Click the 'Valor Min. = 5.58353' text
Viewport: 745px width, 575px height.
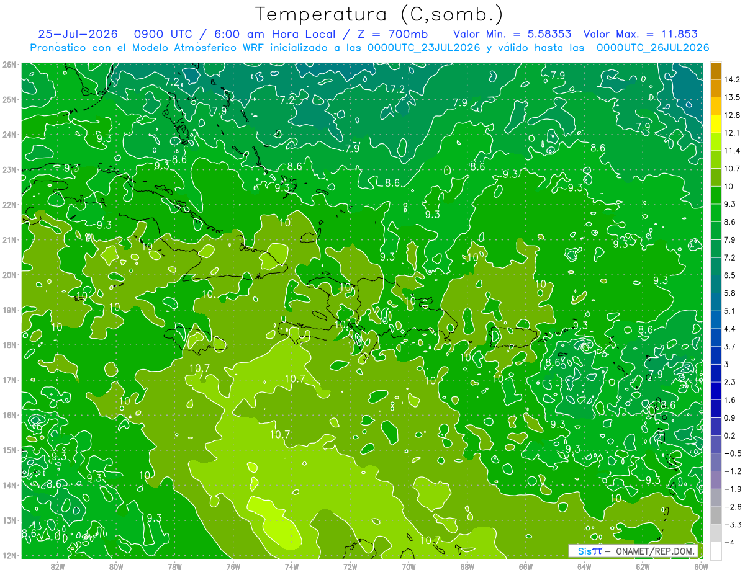pyautogui.click(x=512, y=34)
